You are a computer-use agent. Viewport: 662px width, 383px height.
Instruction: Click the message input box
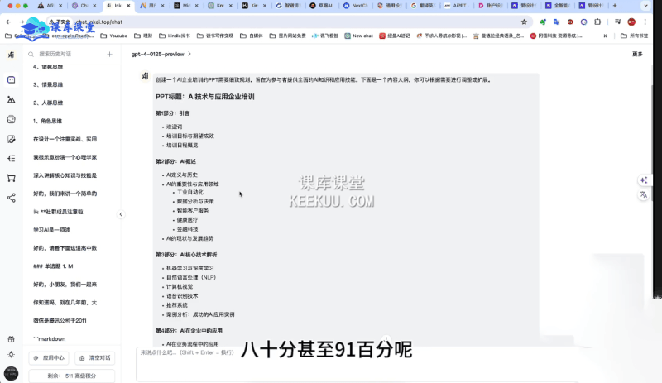pyautogui.click(x=357, y=363)
